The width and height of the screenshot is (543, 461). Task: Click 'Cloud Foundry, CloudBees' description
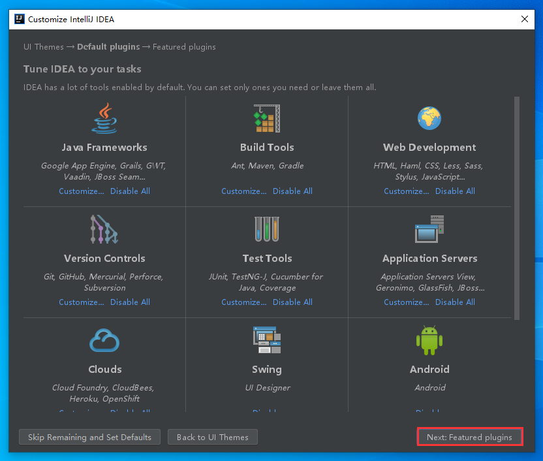(x=103, y=393)
